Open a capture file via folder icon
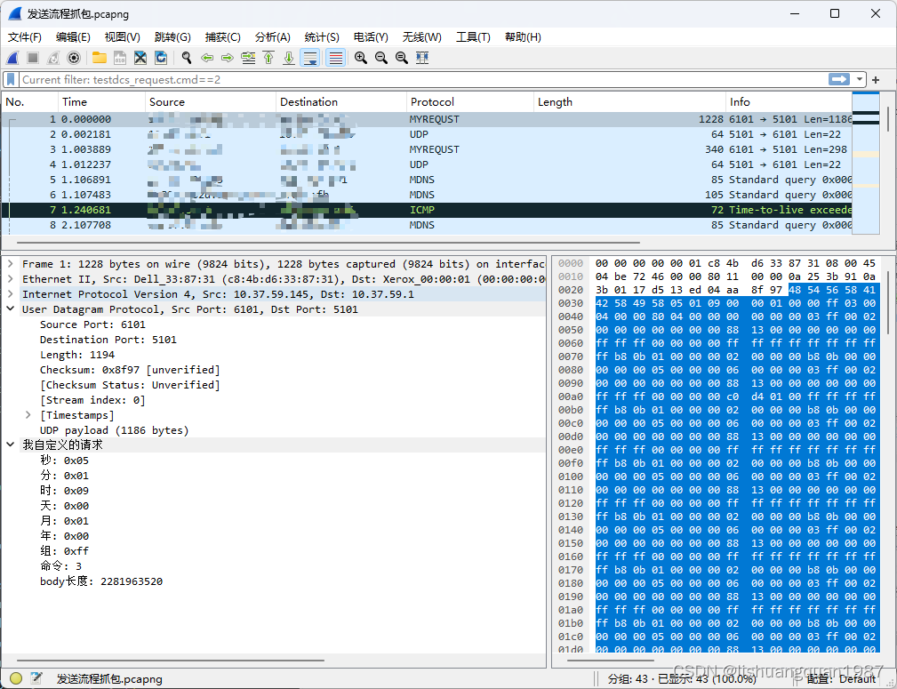897x689 pixels. point(99,58)
